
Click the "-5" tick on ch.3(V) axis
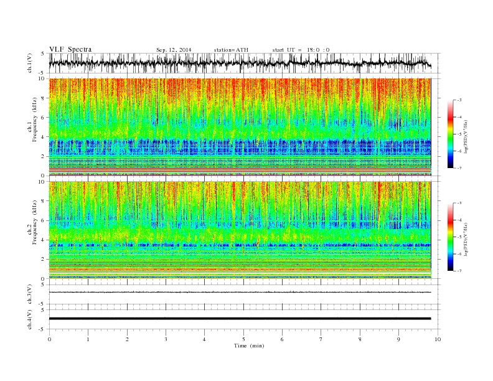coord(42,304)
